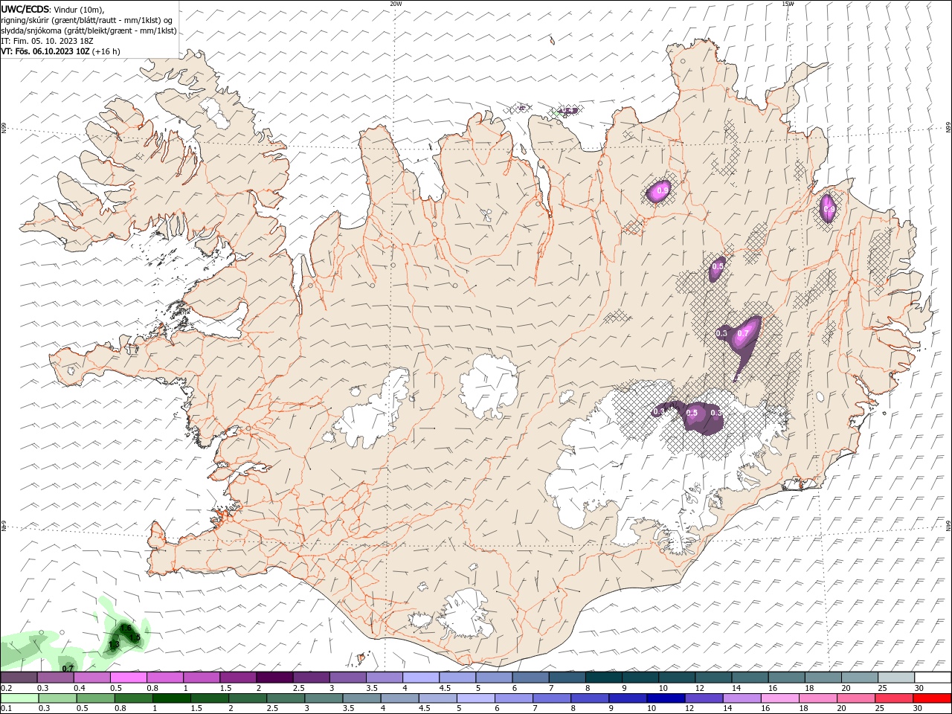Viewport: 952px width, 714px height.
Task: Click the 0.7 label inside the purple snow blob
Action: 742,334
